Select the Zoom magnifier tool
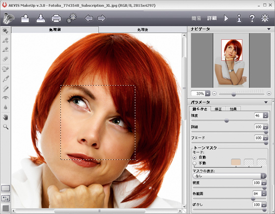The height and width of the screenshot is (214, 275). pos(5,127)
